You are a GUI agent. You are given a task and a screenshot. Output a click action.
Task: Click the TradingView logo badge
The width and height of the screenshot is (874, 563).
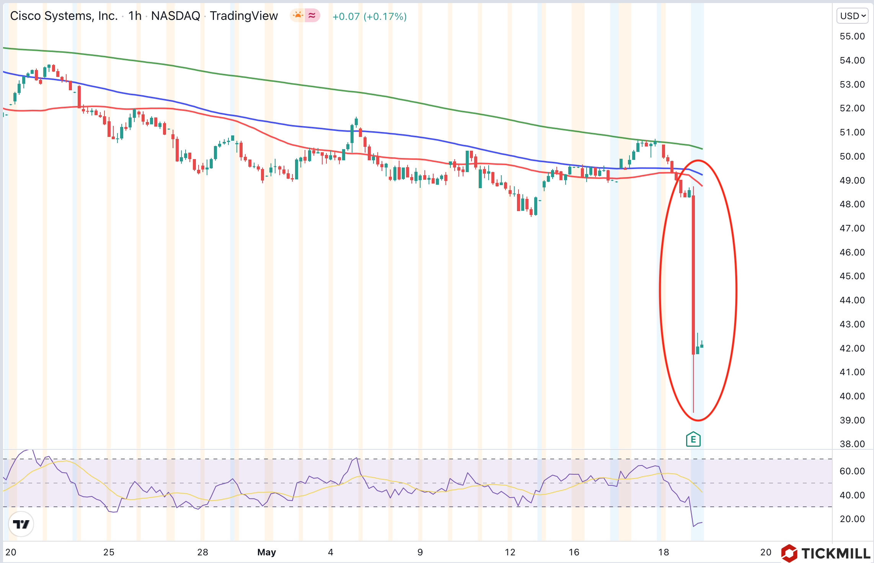21,524
